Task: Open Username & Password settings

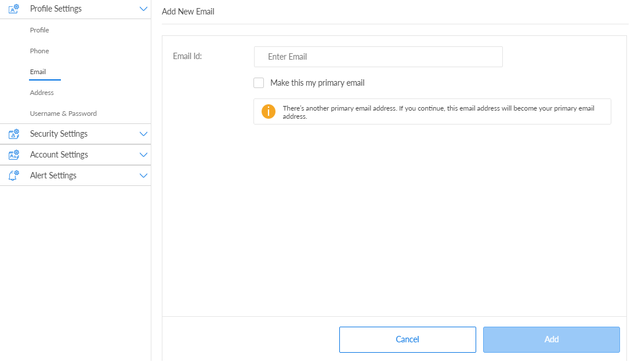Action: click(63, 114)
